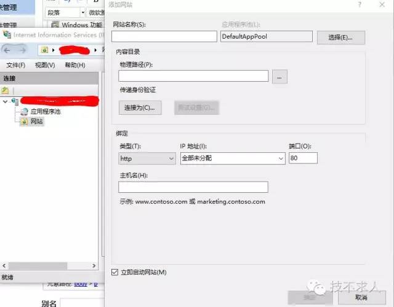This screenshot has width=394, height=307.
Task: Select 应用程序池 in the tree
Action: [46, 112]
